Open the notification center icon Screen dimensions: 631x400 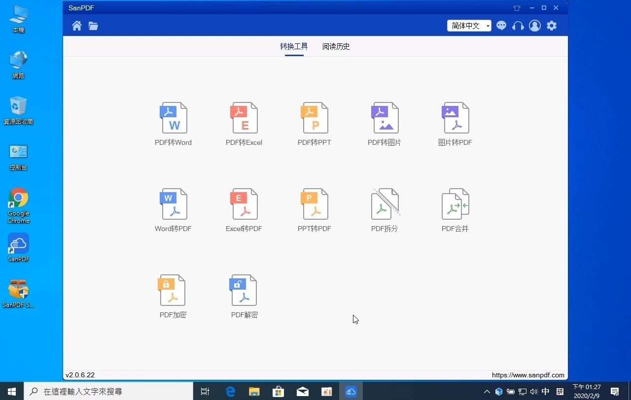pyautogui.click(x=615, y=392)
